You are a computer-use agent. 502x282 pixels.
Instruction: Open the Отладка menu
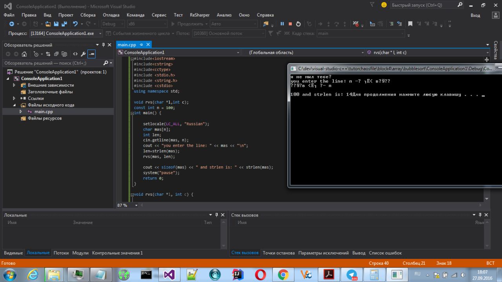(x=111, y=15)
